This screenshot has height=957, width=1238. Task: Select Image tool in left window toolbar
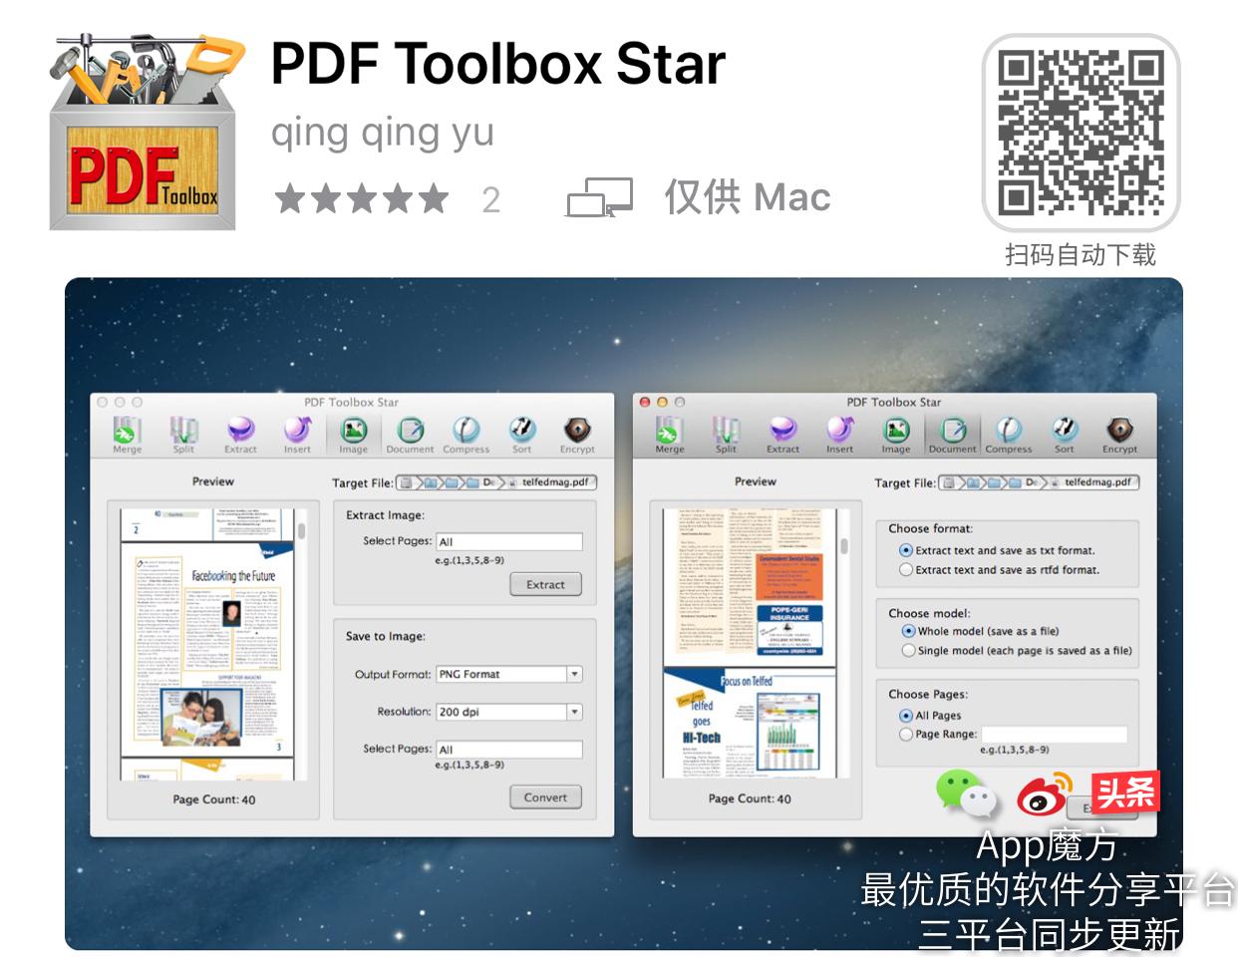pos(354,435)
